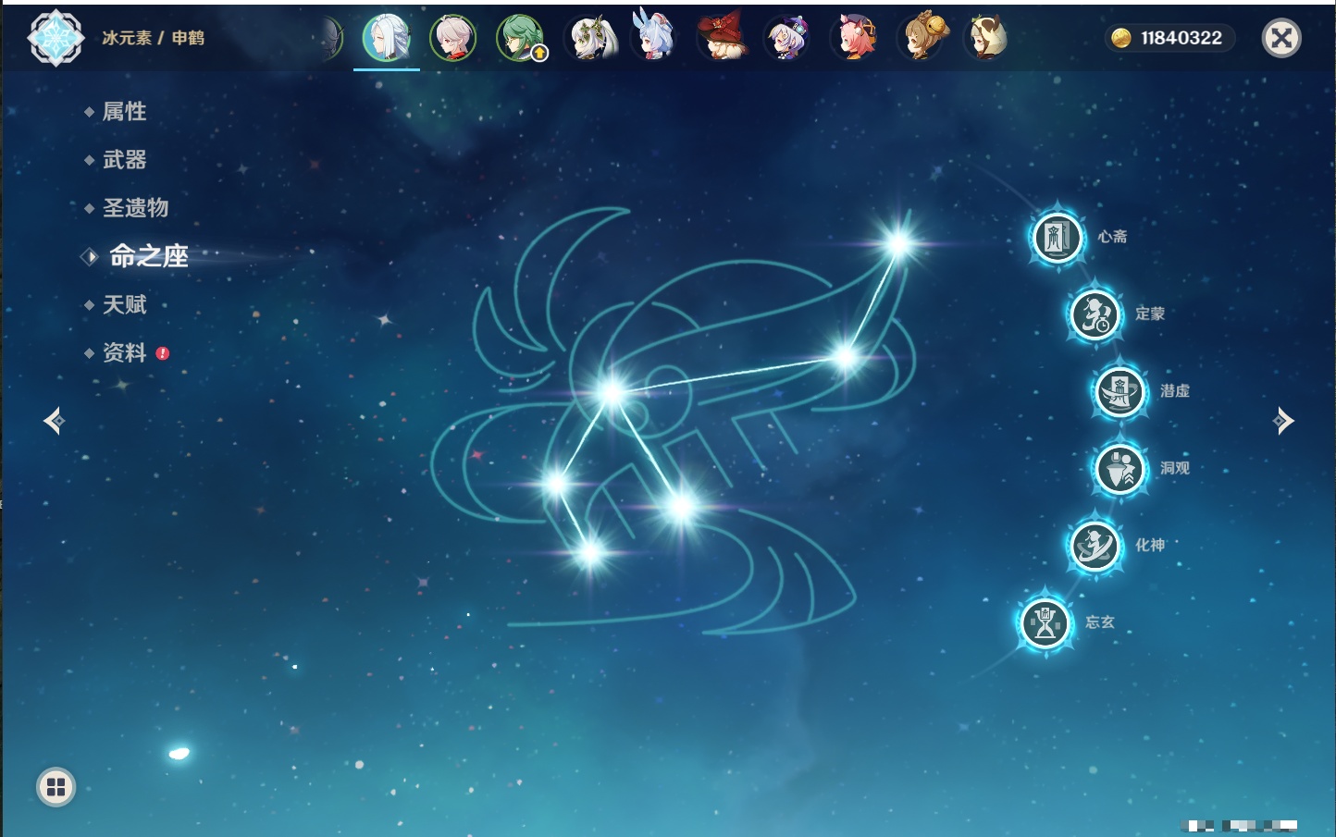
Task: Select green-haired avatar with upgrade arrow
Action: point(520,38)
